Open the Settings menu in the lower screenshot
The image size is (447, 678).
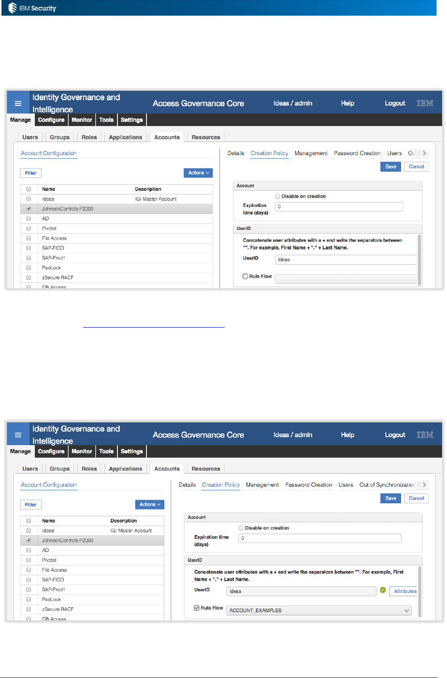pyautogui.click(x=132, y=451)
